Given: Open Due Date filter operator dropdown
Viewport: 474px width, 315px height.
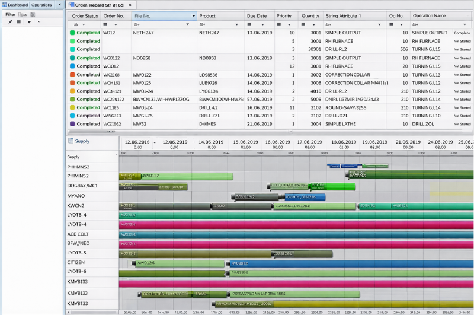Looking at the screenshot, I should [262, 24].
